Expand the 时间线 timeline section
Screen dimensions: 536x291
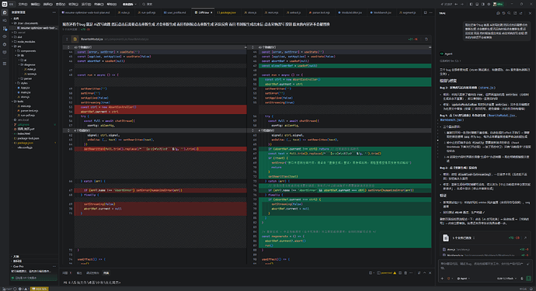pos(17,261)
